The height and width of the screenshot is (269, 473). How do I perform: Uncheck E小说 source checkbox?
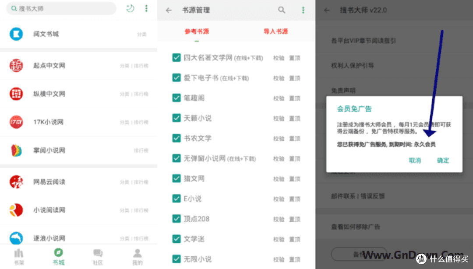176,199
